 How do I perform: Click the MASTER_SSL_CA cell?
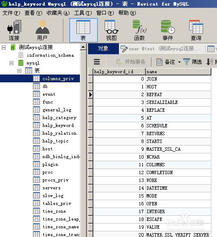tap(178, 149)
